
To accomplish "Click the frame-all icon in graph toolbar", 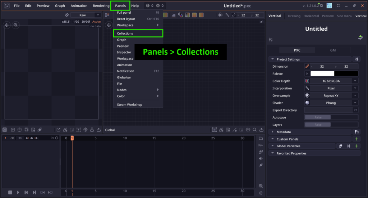I will click(x=214, y=130).
